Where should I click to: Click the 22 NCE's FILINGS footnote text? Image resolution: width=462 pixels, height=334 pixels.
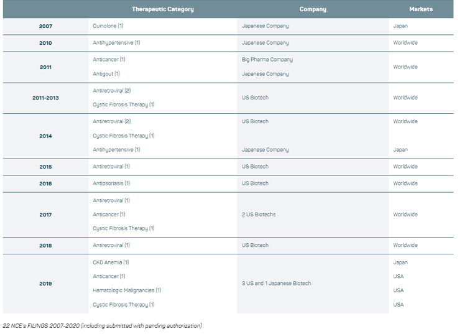tap(103, 325)
